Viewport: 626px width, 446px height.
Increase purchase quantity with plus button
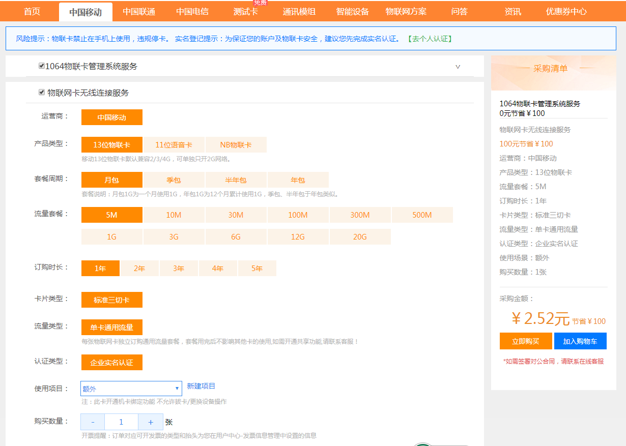click(151, 422)
